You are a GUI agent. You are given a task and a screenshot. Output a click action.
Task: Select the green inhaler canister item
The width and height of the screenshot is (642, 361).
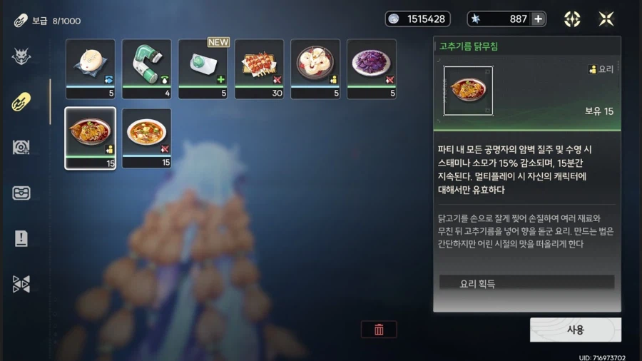pyautogui.click(x=146, y=68)
